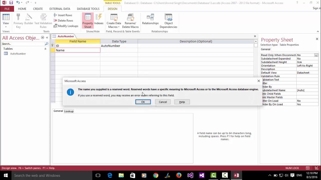Select the DESIGN ribbon tab
This screenshot has width=321, height=180.
tap(112, 9)
